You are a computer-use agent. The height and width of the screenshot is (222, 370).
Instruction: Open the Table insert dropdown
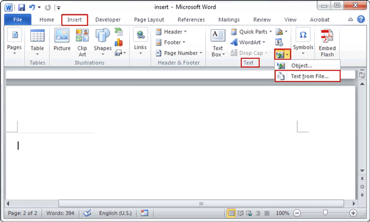(x=37, y=42)
